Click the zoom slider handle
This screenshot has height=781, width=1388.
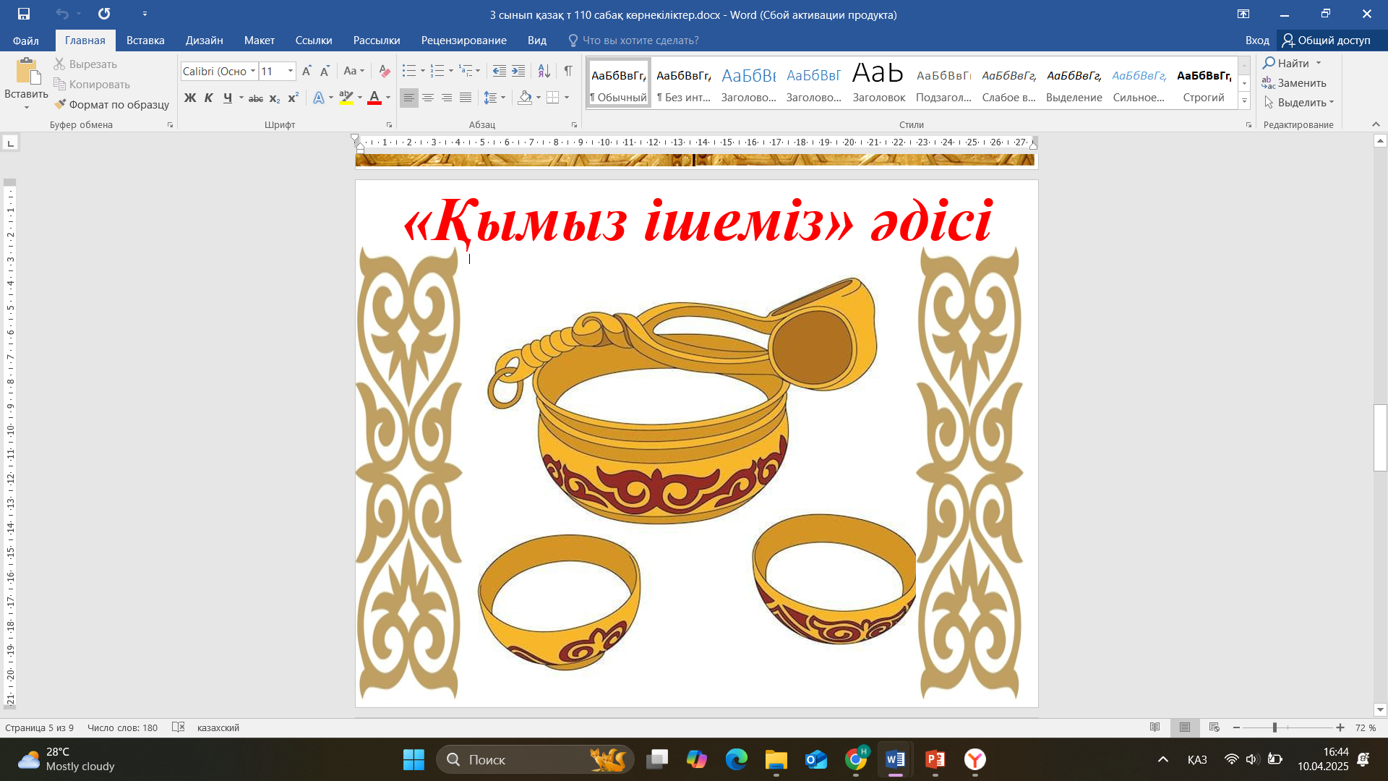pyautogui.click(x=1275, y=727)
